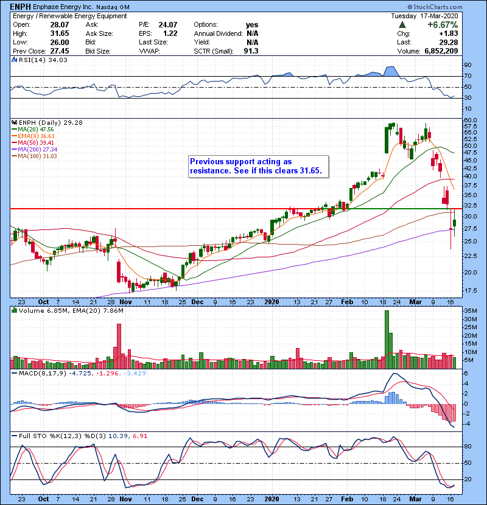Click the blue annotation about resistance at 31.65
The width and height of the screenshot is (487, 505).
[259, 166]
